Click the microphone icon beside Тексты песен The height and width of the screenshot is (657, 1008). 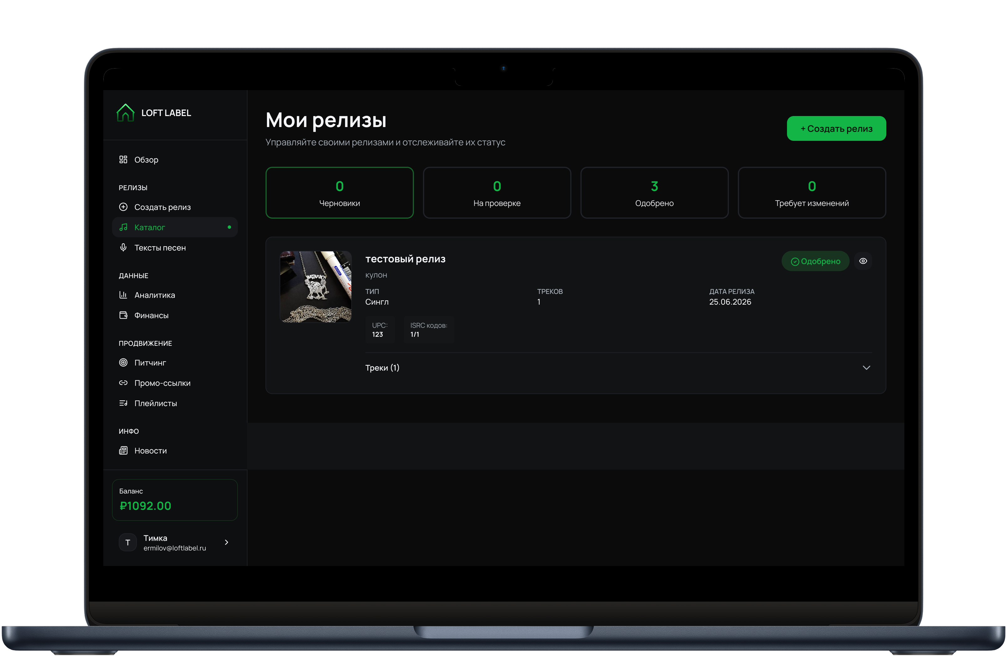(123, 247)
